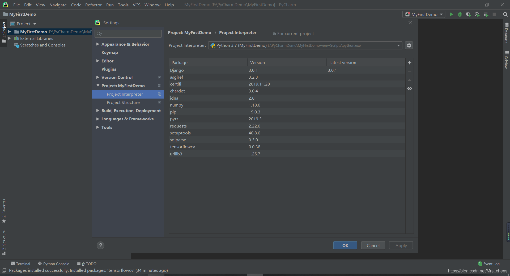Select the tensorflowcv package row
Viewport: 510px width, 276px height.
tap(287, 147)
